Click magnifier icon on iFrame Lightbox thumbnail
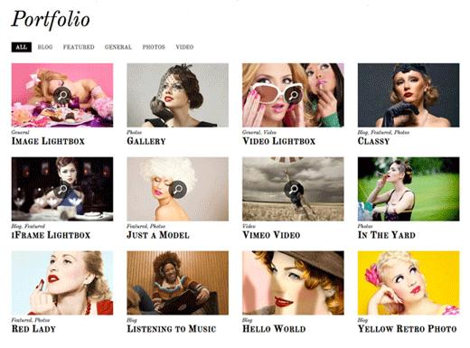 click(x=62, y=189)
